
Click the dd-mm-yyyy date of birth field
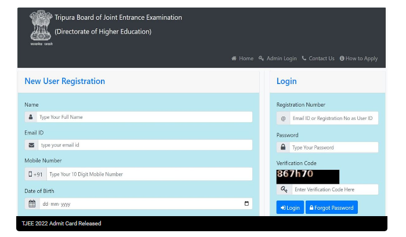point(146,203)
